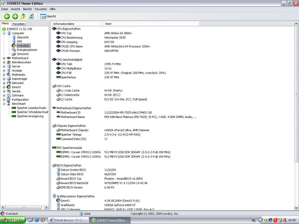299x224 pixels.
Task: Switch to Forum de Luxx taskbar window
Action: pyautogui.click(x=68, y=220)
